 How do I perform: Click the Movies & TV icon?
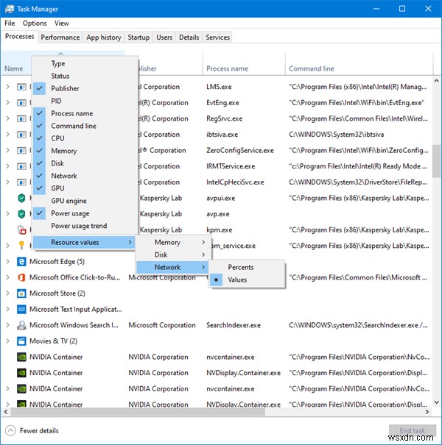pyautogui.click(x=21, y=341)
